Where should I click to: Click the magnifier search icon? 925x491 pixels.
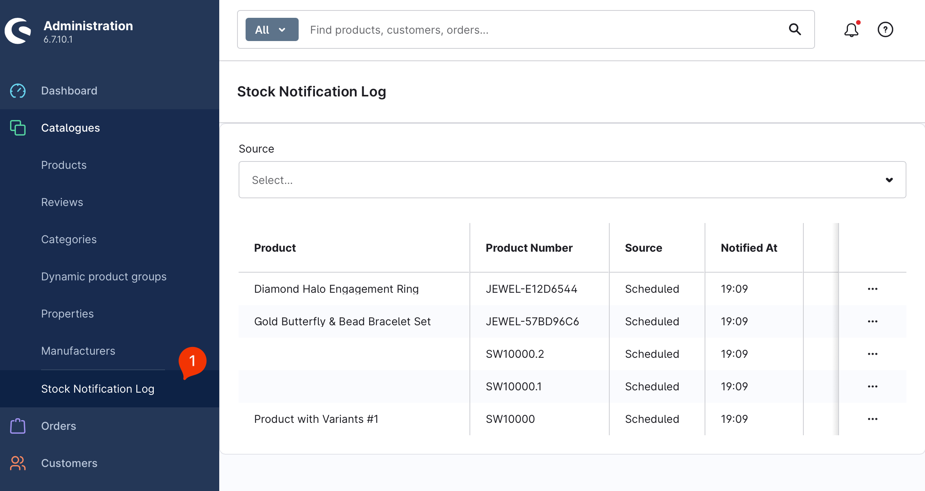pos(795,29)
